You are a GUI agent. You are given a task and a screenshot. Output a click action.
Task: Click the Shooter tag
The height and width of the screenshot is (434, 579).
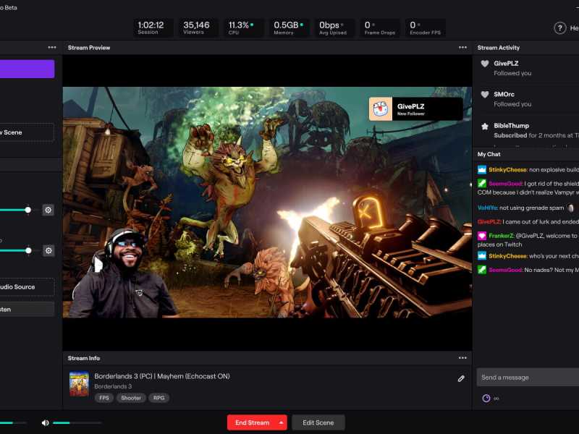click(x=131, y=398)
